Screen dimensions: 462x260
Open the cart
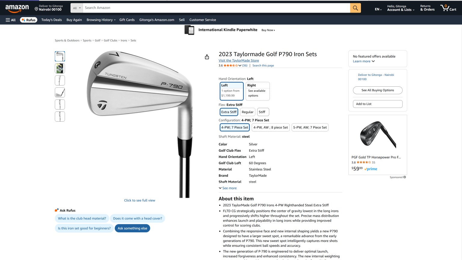pos(448,8)
